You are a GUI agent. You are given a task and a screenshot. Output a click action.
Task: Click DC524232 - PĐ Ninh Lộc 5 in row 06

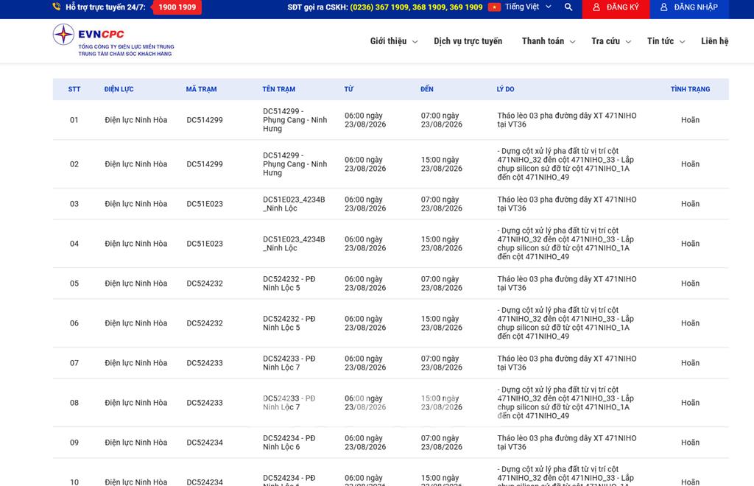point(289,323)
